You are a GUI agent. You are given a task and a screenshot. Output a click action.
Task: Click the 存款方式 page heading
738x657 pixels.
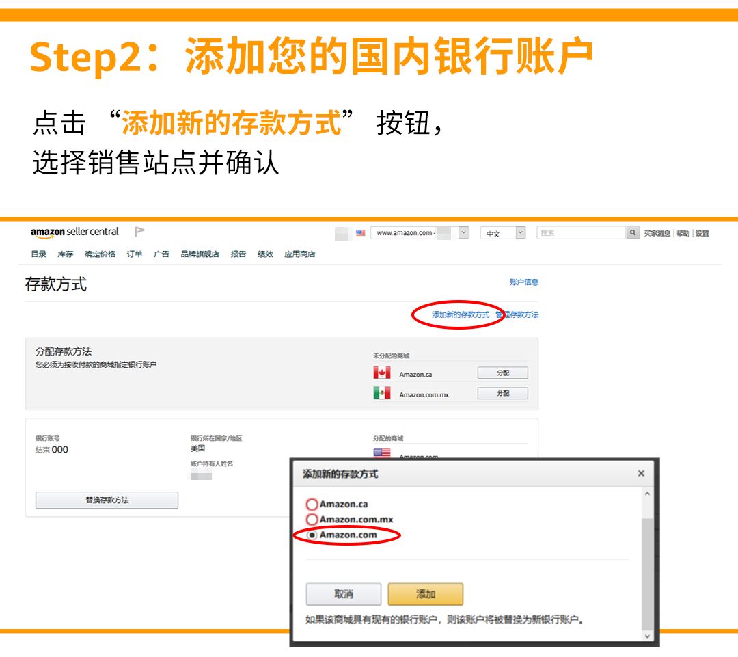(56, 284)
